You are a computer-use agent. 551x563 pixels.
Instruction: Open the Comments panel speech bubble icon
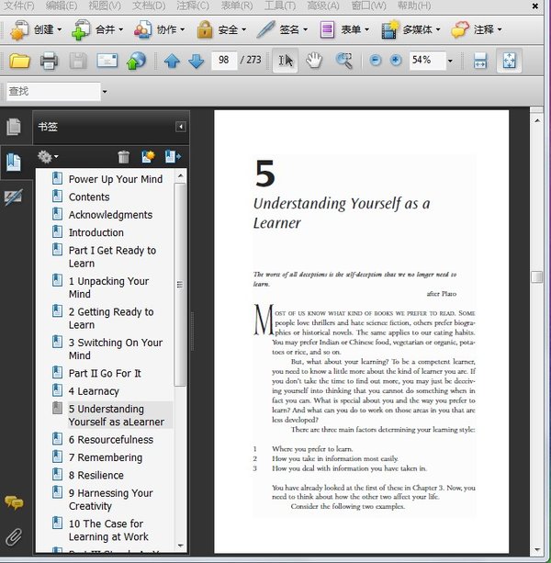(14, 502)
